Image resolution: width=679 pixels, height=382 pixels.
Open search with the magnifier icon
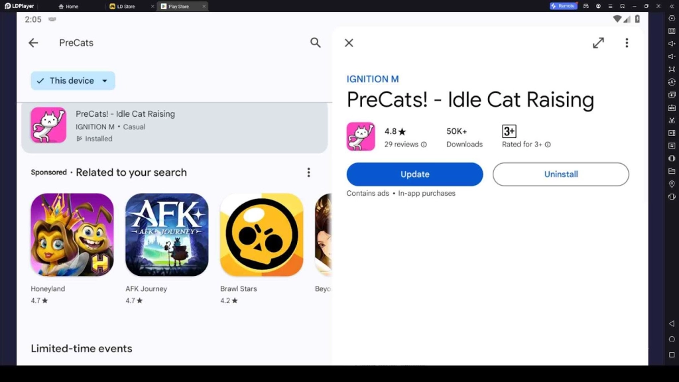[316, 43]
